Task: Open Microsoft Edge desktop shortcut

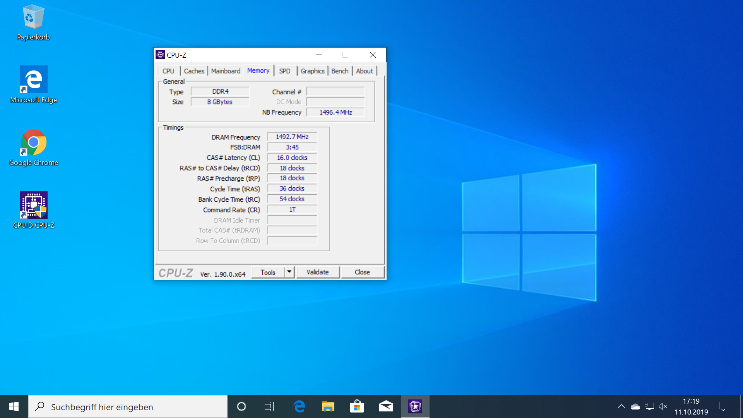Action: 33,79
